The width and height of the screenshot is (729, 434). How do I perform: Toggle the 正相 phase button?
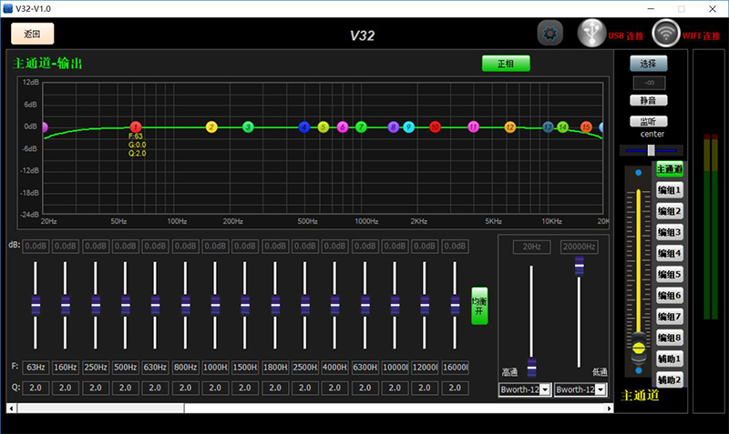point(505,64)
